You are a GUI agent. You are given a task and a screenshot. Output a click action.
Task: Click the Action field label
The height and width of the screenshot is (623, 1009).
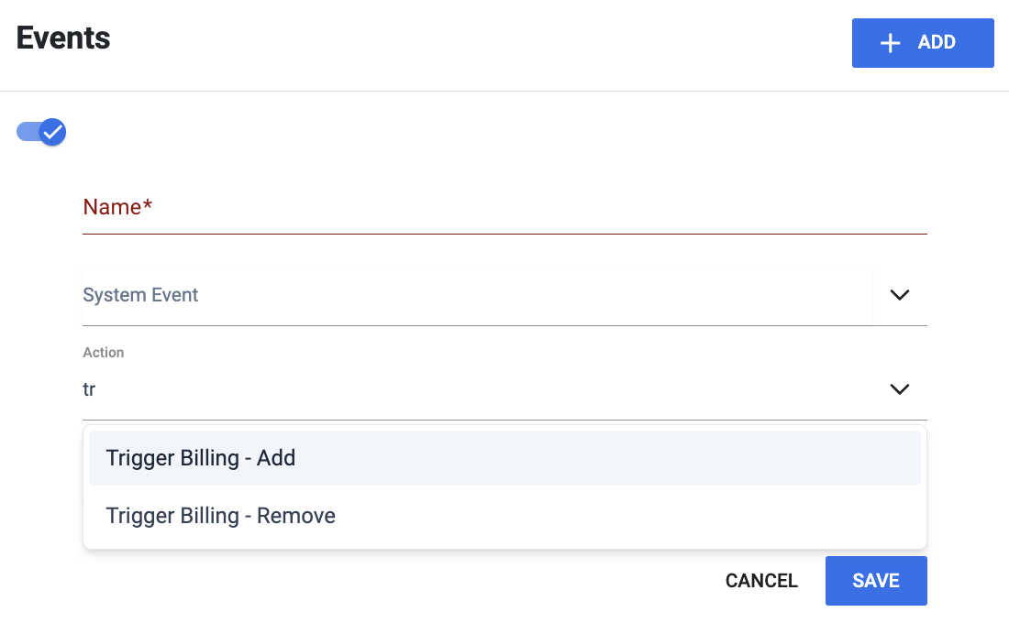104,353
